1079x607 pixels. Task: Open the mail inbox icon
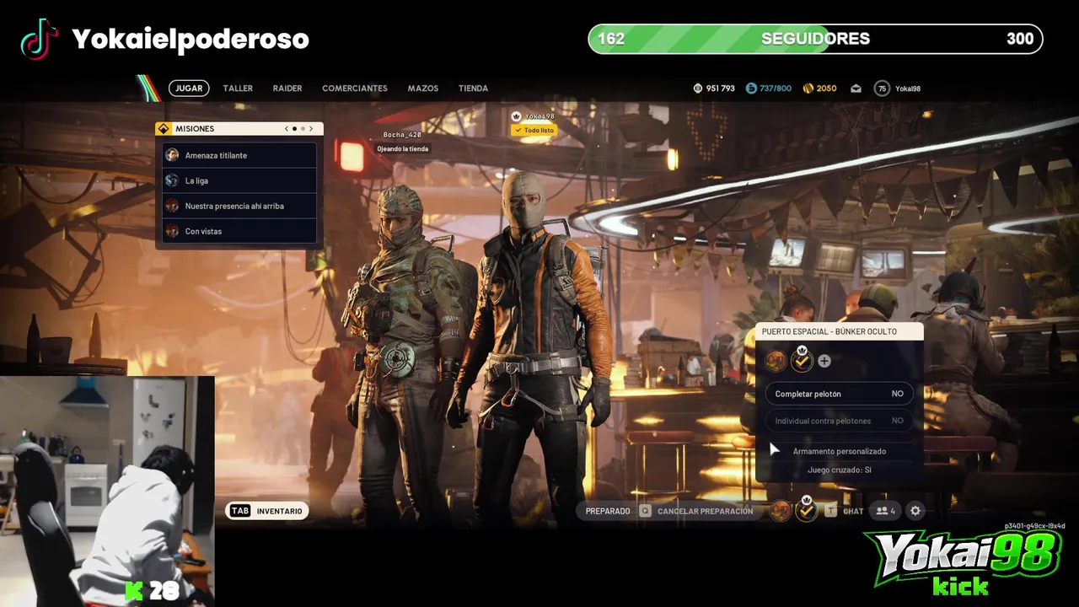(x=856, y=89)
